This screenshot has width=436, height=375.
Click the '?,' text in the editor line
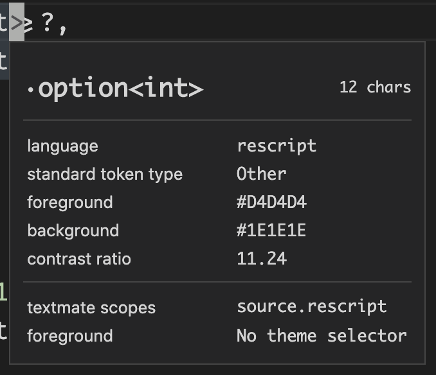click(x=54, y=24)
